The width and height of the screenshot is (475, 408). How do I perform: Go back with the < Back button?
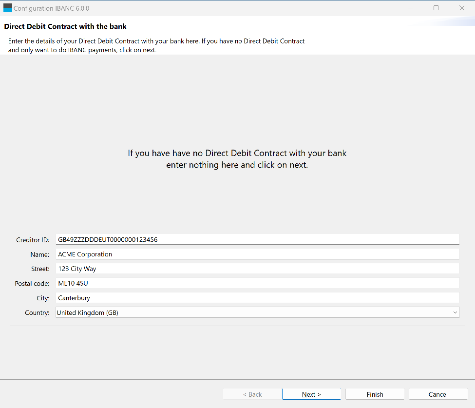click(252, 394)
